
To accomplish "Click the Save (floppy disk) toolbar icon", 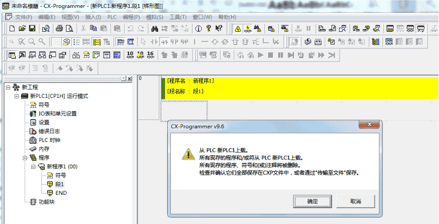I will [x=32, y=28].
